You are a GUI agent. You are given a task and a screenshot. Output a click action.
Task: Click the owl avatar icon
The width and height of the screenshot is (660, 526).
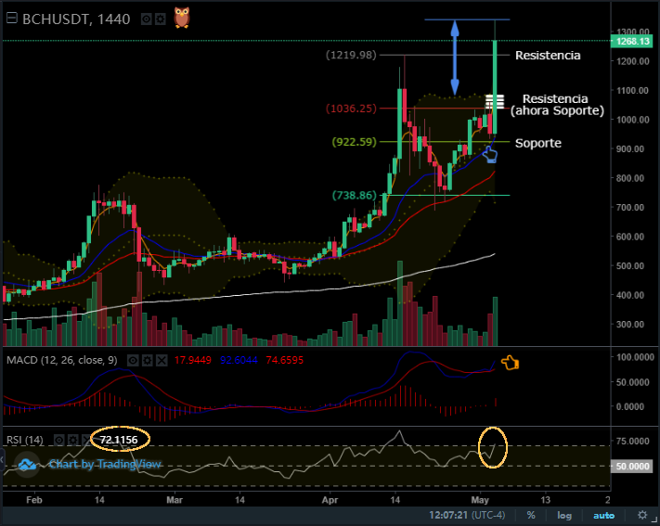[182, 18]
